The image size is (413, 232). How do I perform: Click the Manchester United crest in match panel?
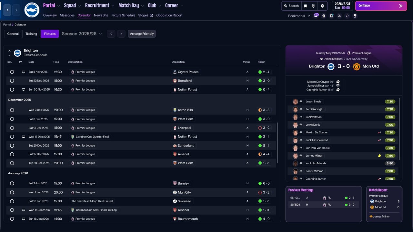(x=357, y=66)
